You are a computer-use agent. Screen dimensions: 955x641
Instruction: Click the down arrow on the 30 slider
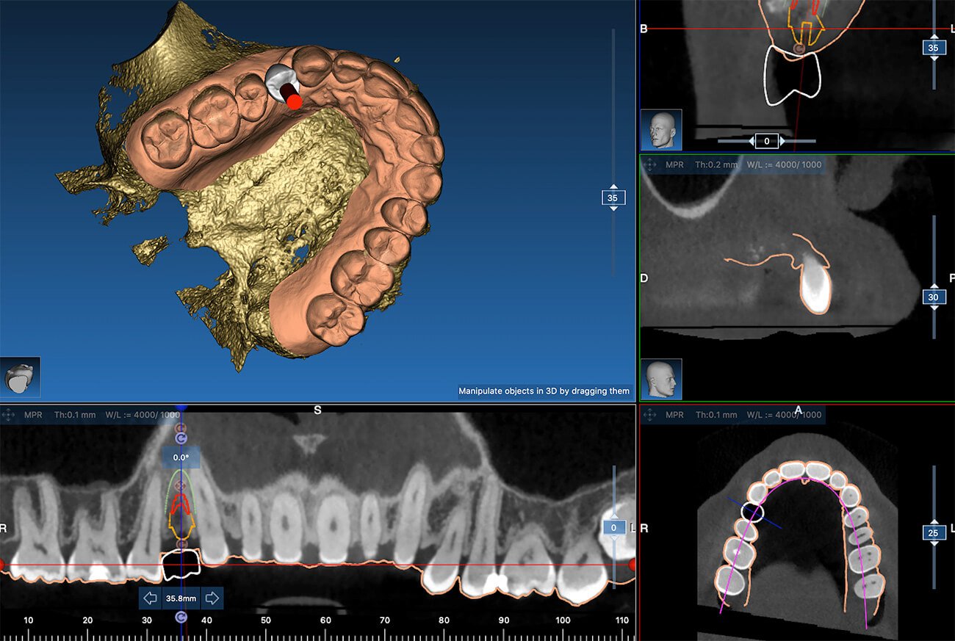tap(933, 308)
